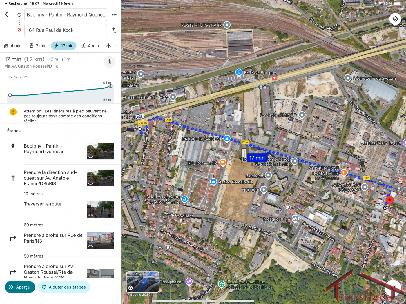Select KFC Romainville restaurant marker

tap(222, 163)
